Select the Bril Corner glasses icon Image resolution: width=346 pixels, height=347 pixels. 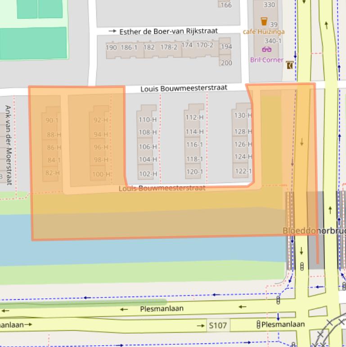tap(267, 50)
